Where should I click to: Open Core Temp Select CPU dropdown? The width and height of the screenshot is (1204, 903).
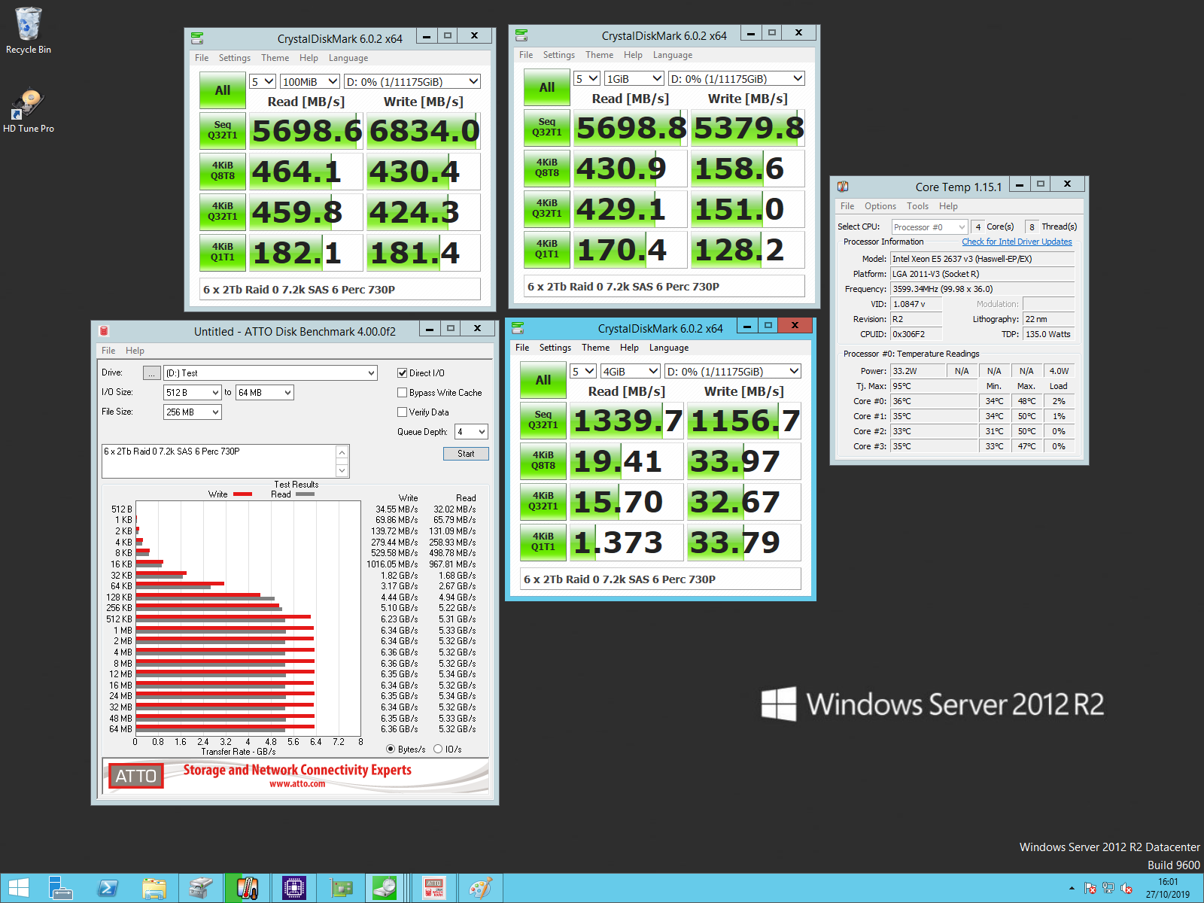pos(929,227)
